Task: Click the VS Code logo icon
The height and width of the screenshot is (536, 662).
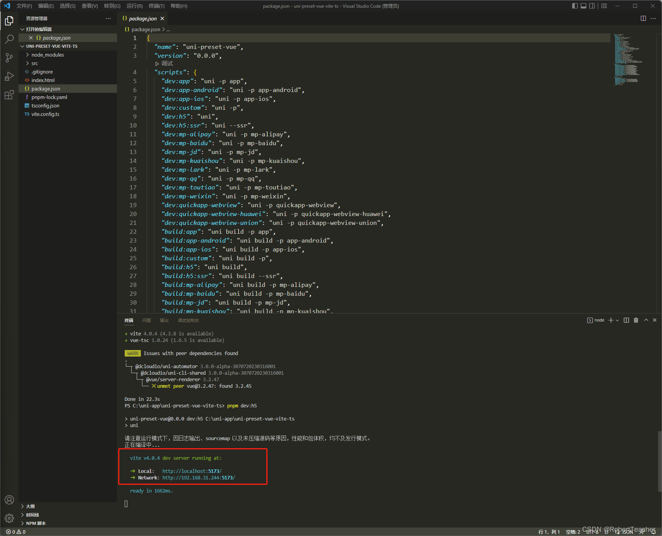Action: [x=7, y=6]
